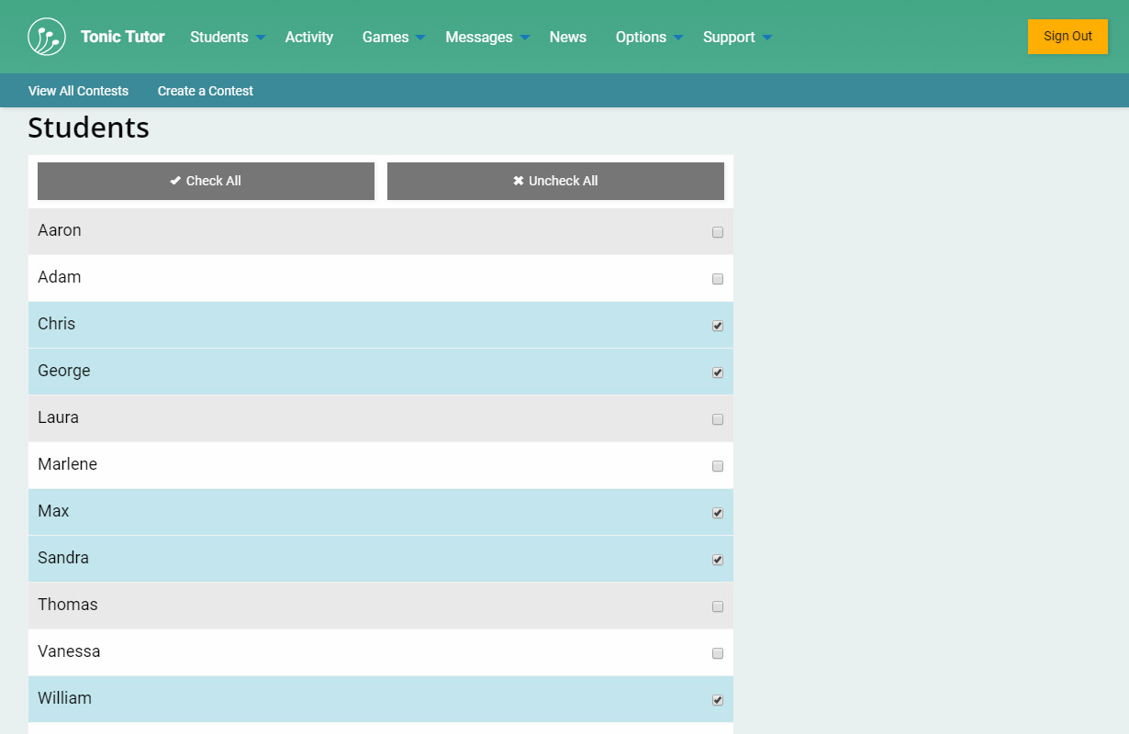
Task: Uncheck the Chris checkbox
Action: pos(718,326)
